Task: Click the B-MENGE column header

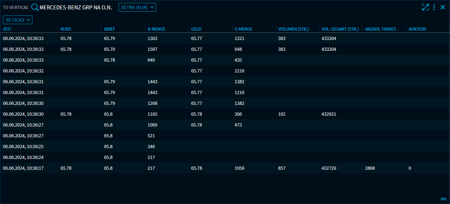Action: [x=156, y=29]
